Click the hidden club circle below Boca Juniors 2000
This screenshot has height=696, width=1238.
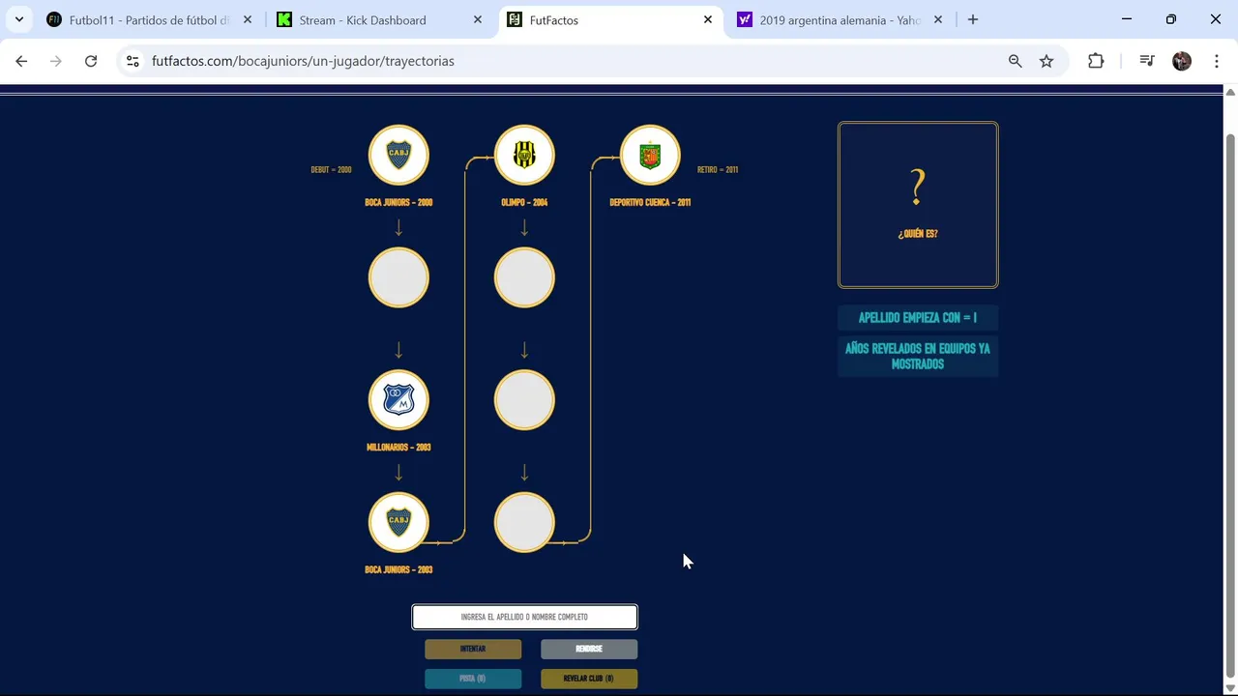(x=398, y=277)
